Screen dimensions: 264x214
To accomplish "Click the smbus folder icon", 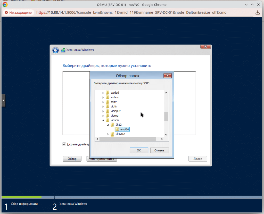I will tap(108, 97).
